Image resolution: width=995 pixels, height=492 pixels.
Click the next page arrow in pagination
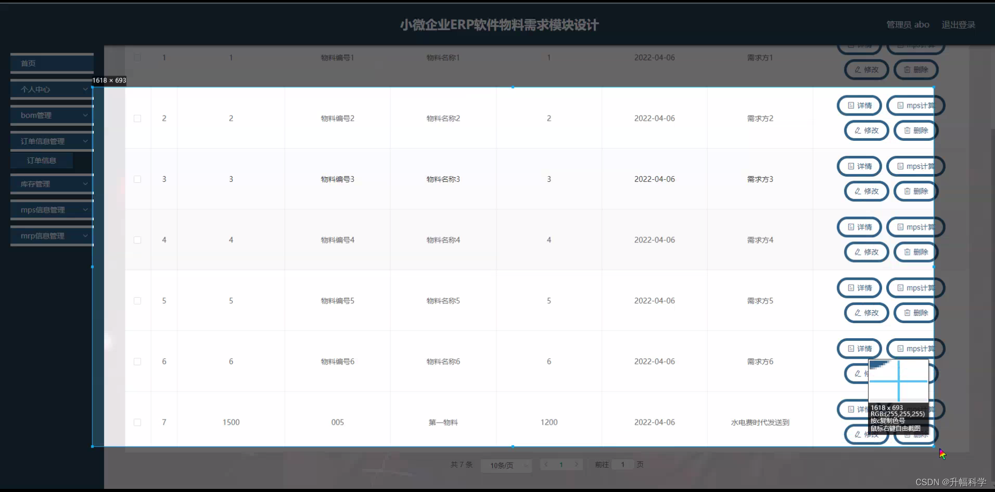click(577, 465)
